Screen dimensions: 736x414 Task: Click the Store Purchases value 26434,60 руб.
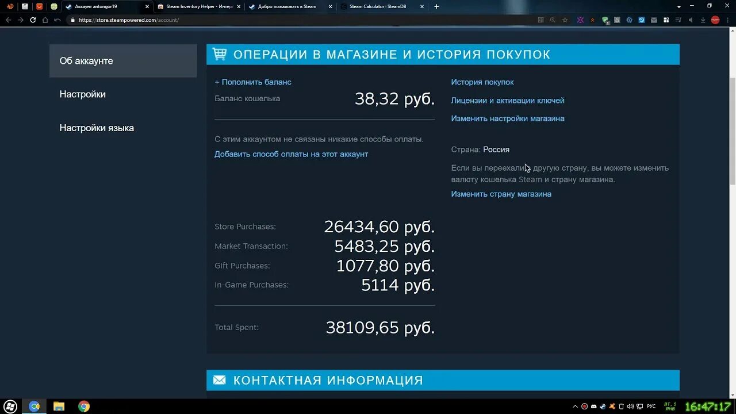point(379,227)
